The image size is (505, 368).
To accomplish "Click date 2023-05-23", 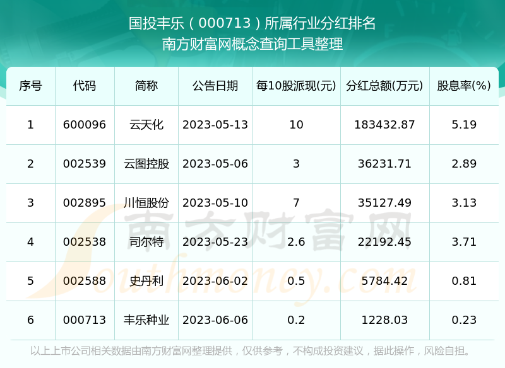I will coord(215,242).
